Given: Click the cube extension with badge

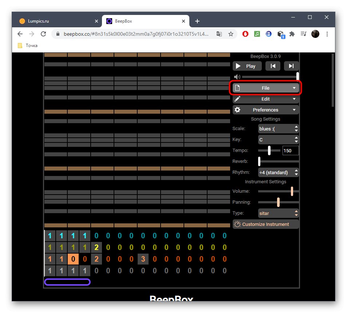Looking at the screenshot, I should 281,34.
